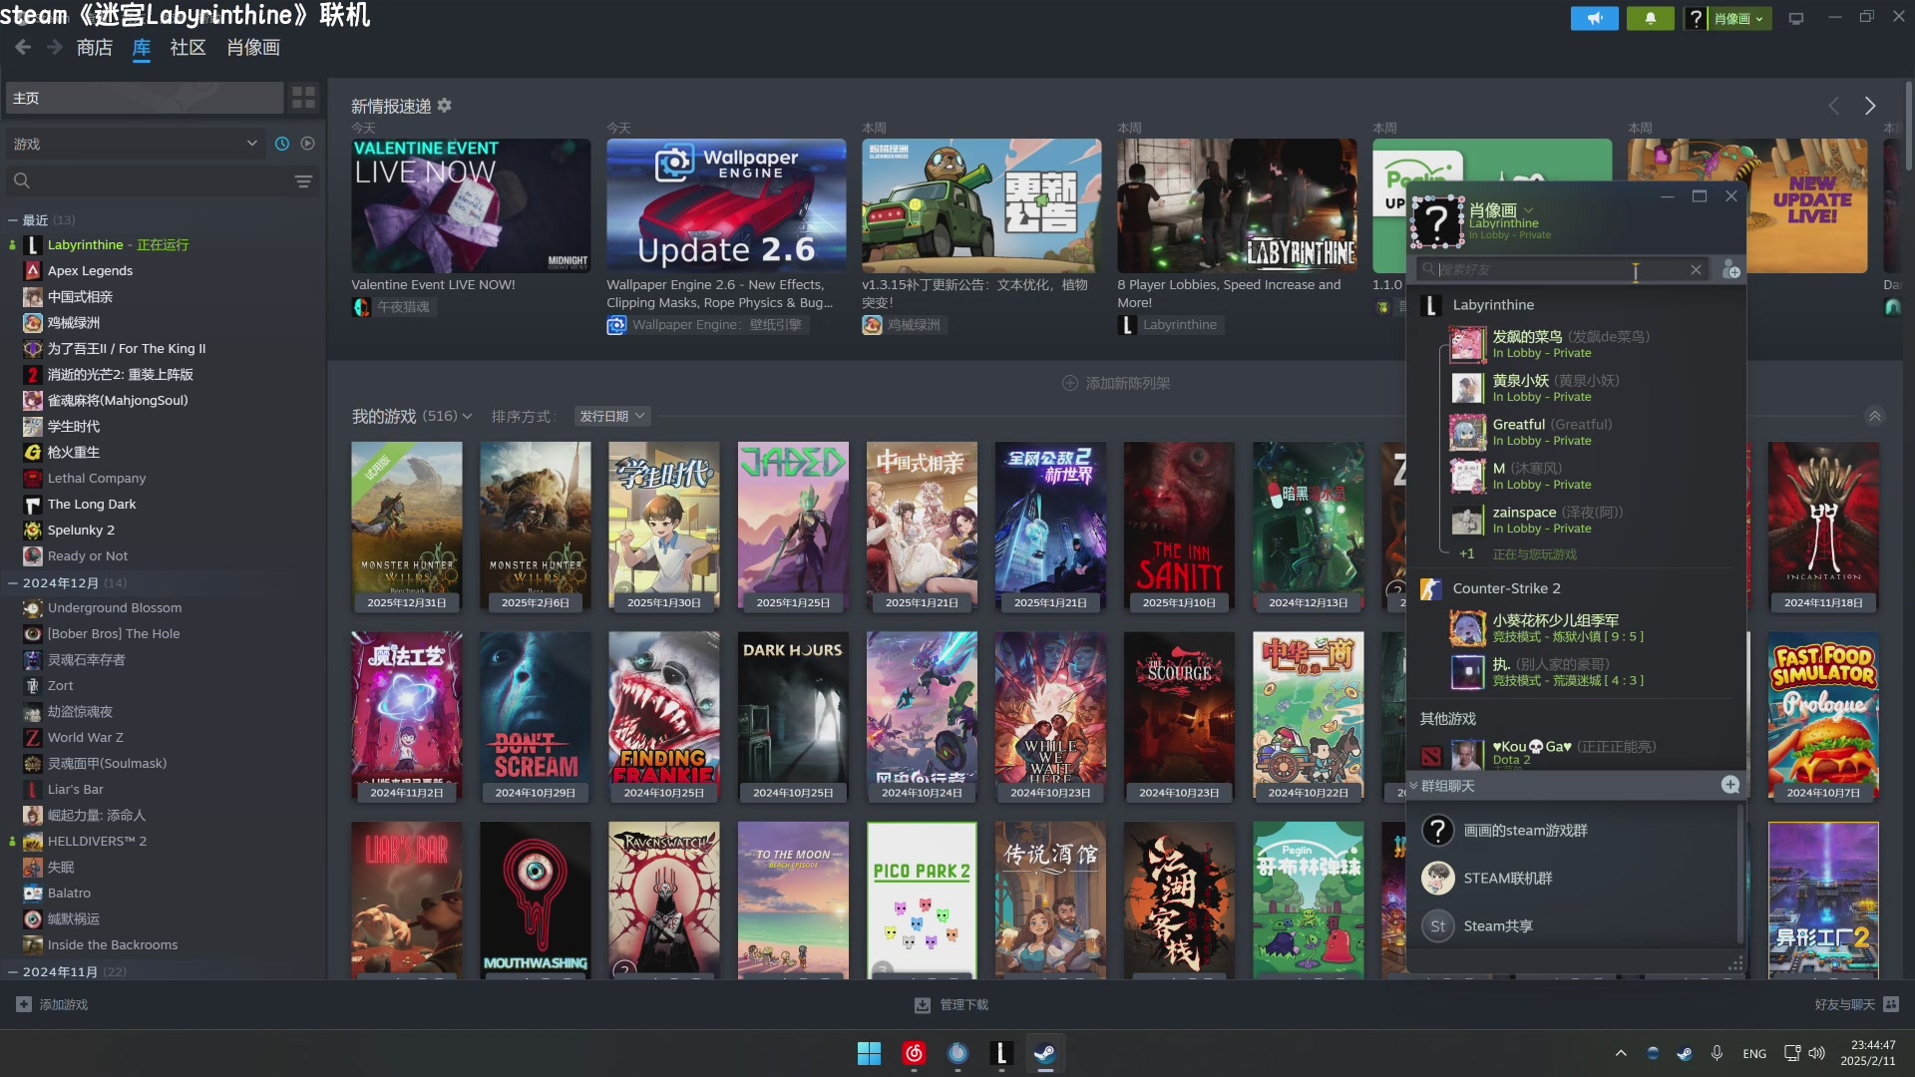Open the 社区 tab
The width and height of the screenshot is (1915, 1077).
point(188,48)
